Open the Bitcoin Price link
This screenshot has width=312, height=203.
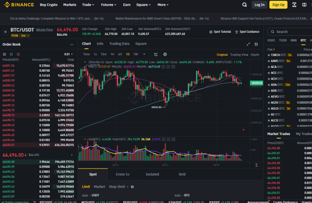click(x=45, y=30)
